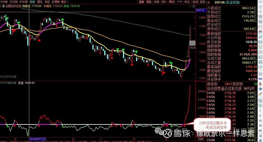Click the A股成交 9651.53亿 row
This screenshot has height=142, width=263.
pos(232,8)
